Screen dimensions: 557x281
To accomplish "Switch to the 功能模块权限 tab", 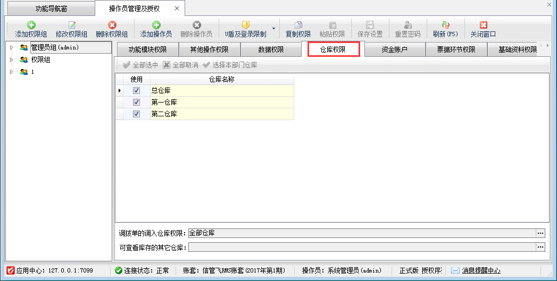I will [147, 50].
